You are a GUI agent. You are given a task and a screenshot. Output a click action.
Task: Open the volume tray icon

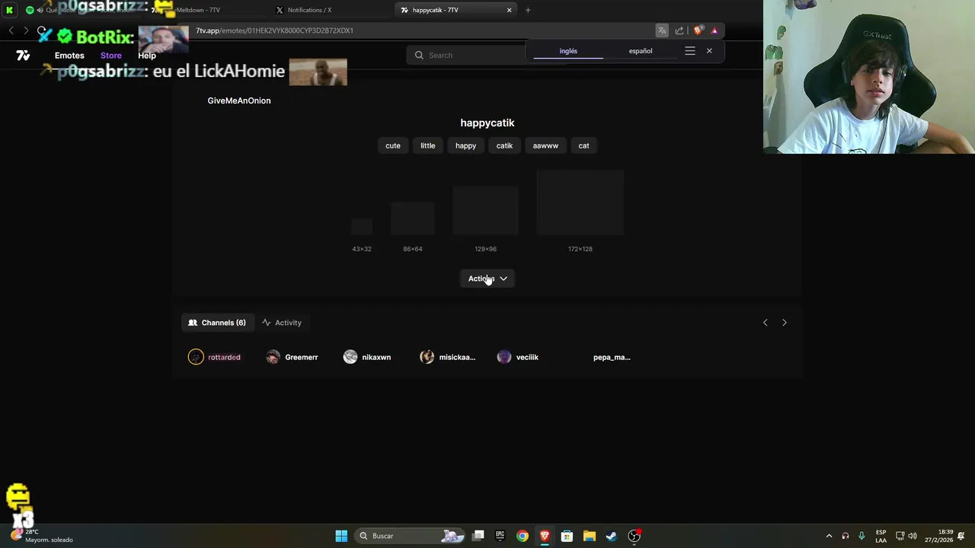point(913,536)
